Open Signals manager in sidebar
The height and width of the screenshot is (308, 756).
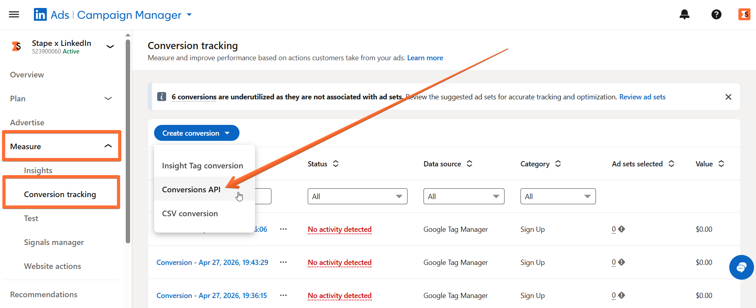click(54, 242)
